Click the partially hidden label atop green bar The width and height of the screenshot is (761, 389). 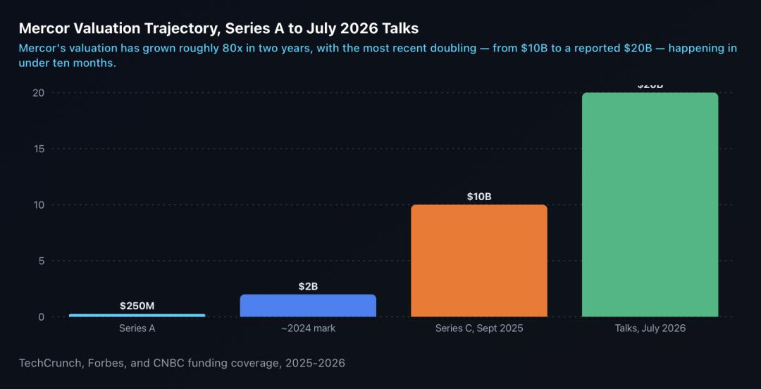click(650, 86)
